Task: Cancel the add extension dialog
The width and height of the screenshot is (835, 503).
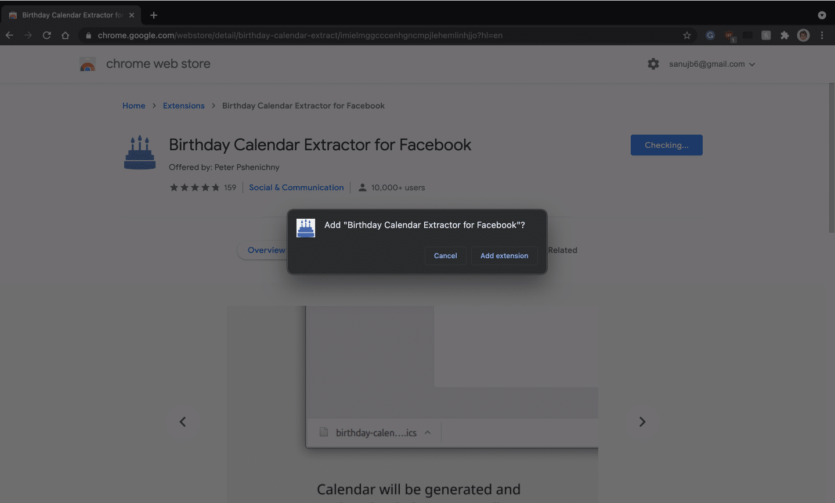Action: tap(445, 256)
